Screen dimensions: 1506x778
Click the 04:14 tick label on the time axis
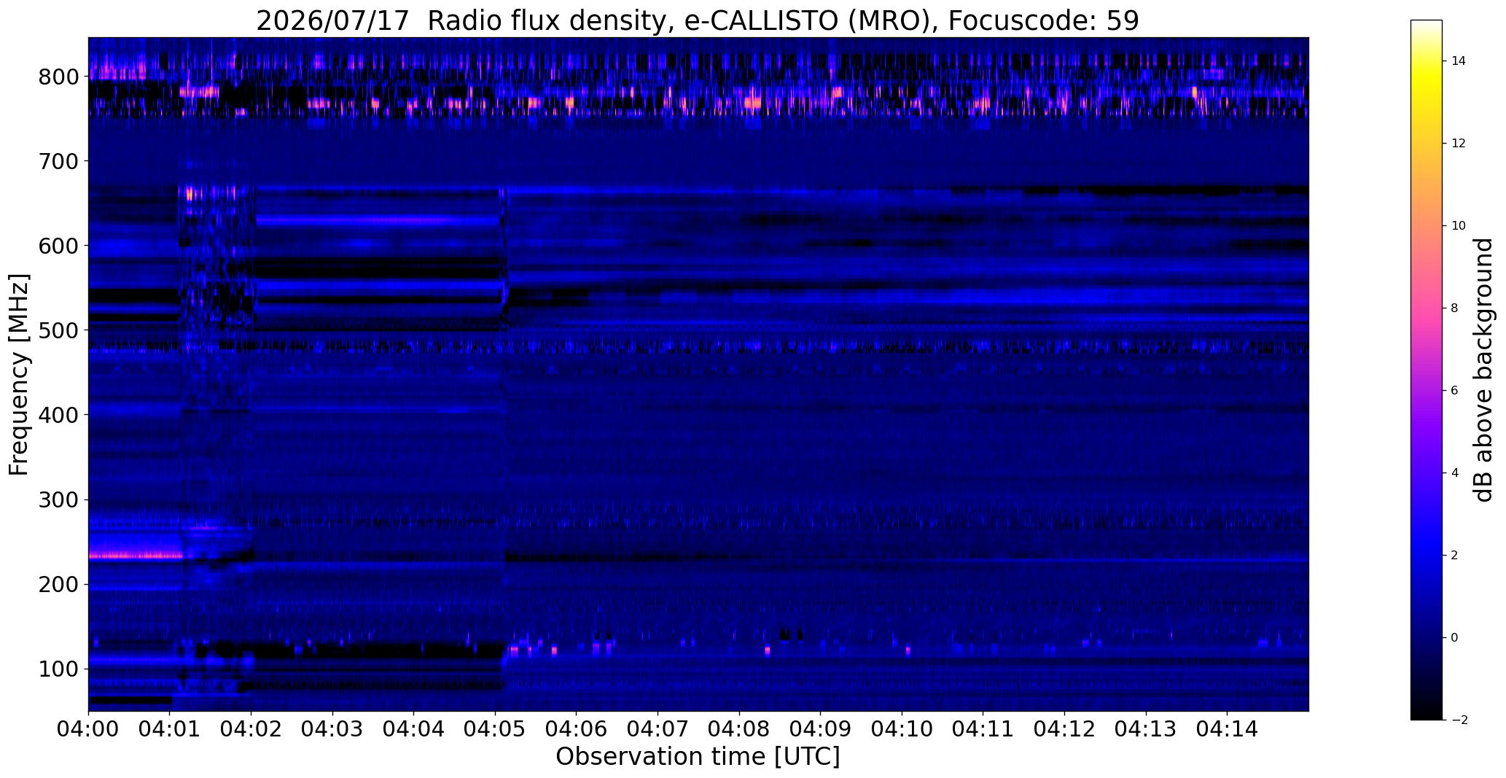(x=1227, y=729)
